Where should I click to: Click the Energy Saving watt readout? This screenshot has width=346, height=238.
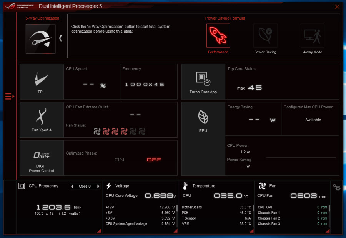click(262, 120)
